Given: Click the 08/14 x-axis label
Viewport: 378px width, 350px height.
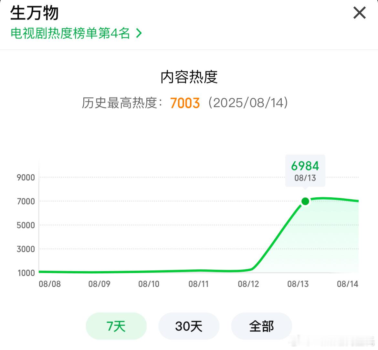Looking at the screenshot, I should tap(348, 284).
